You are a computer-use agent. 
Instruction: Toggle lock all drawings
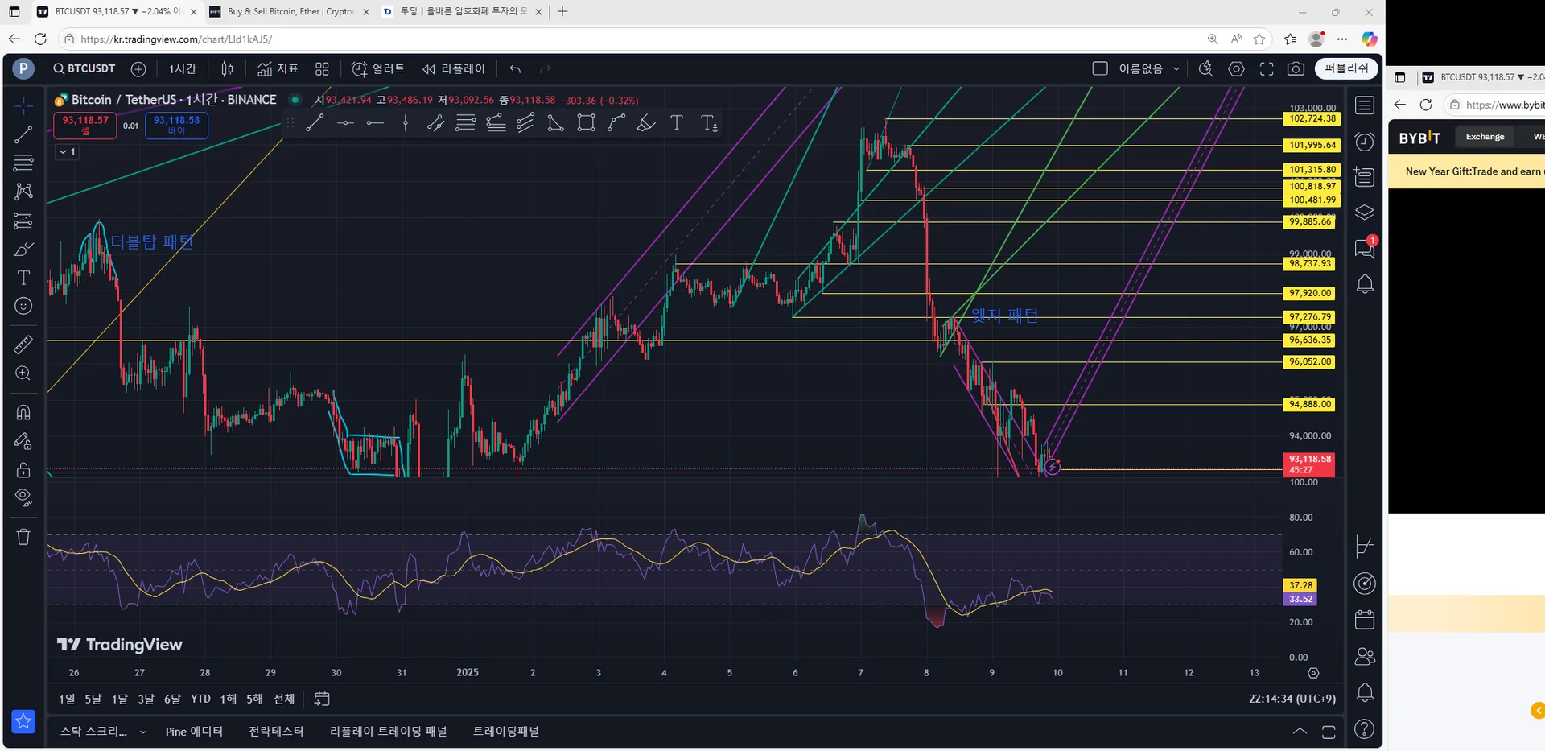23,470
